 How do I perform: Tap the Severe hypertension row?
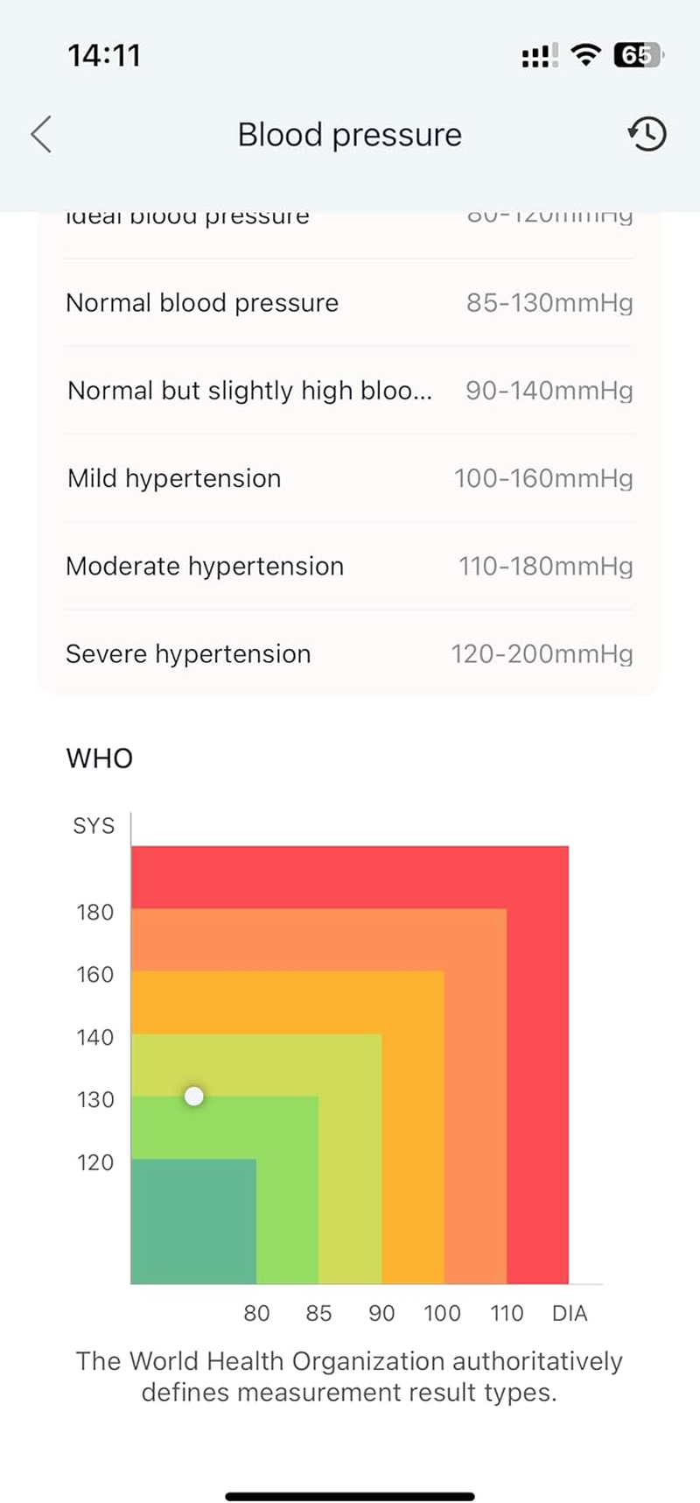349,653
